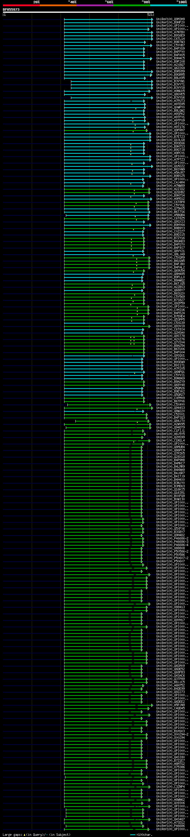This screenshot has width=190, height=837.
Task: Select the UniRef100_P50586 label
Action: [170, 555]
